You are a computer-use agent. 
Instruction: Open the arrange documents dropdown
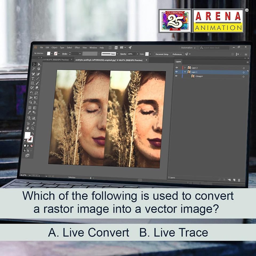click(123, 47)
